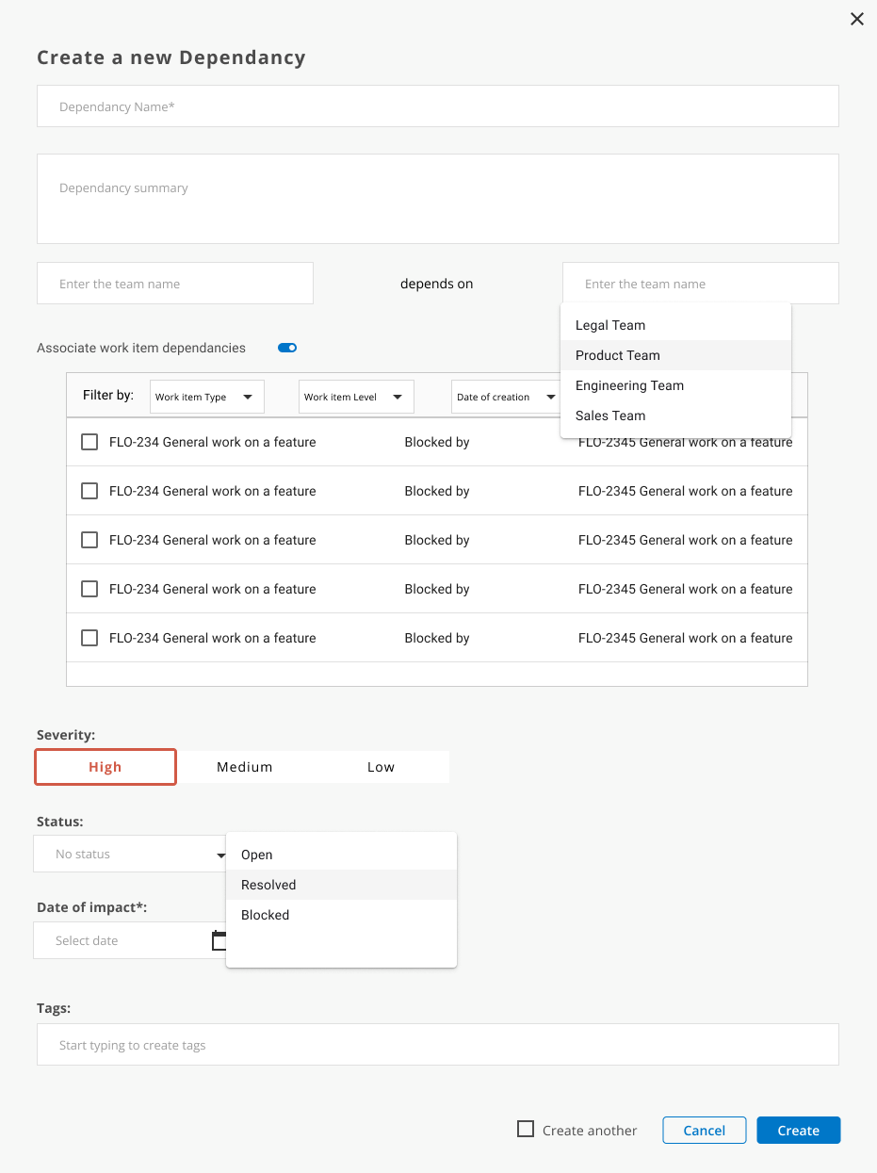Open the date of impact calendar icon
Viewport: 877px width, 1173px height.
(x=219, y=940)
